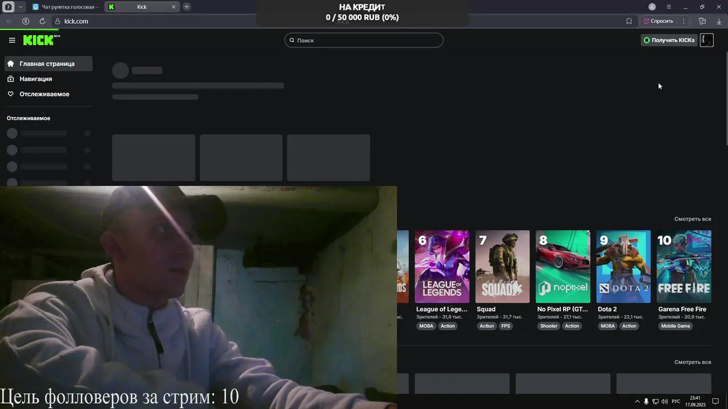728x409 pixels.
Task: Open the browser profile avatar icon
Action: pyautogui.click(x=652, y=7)
